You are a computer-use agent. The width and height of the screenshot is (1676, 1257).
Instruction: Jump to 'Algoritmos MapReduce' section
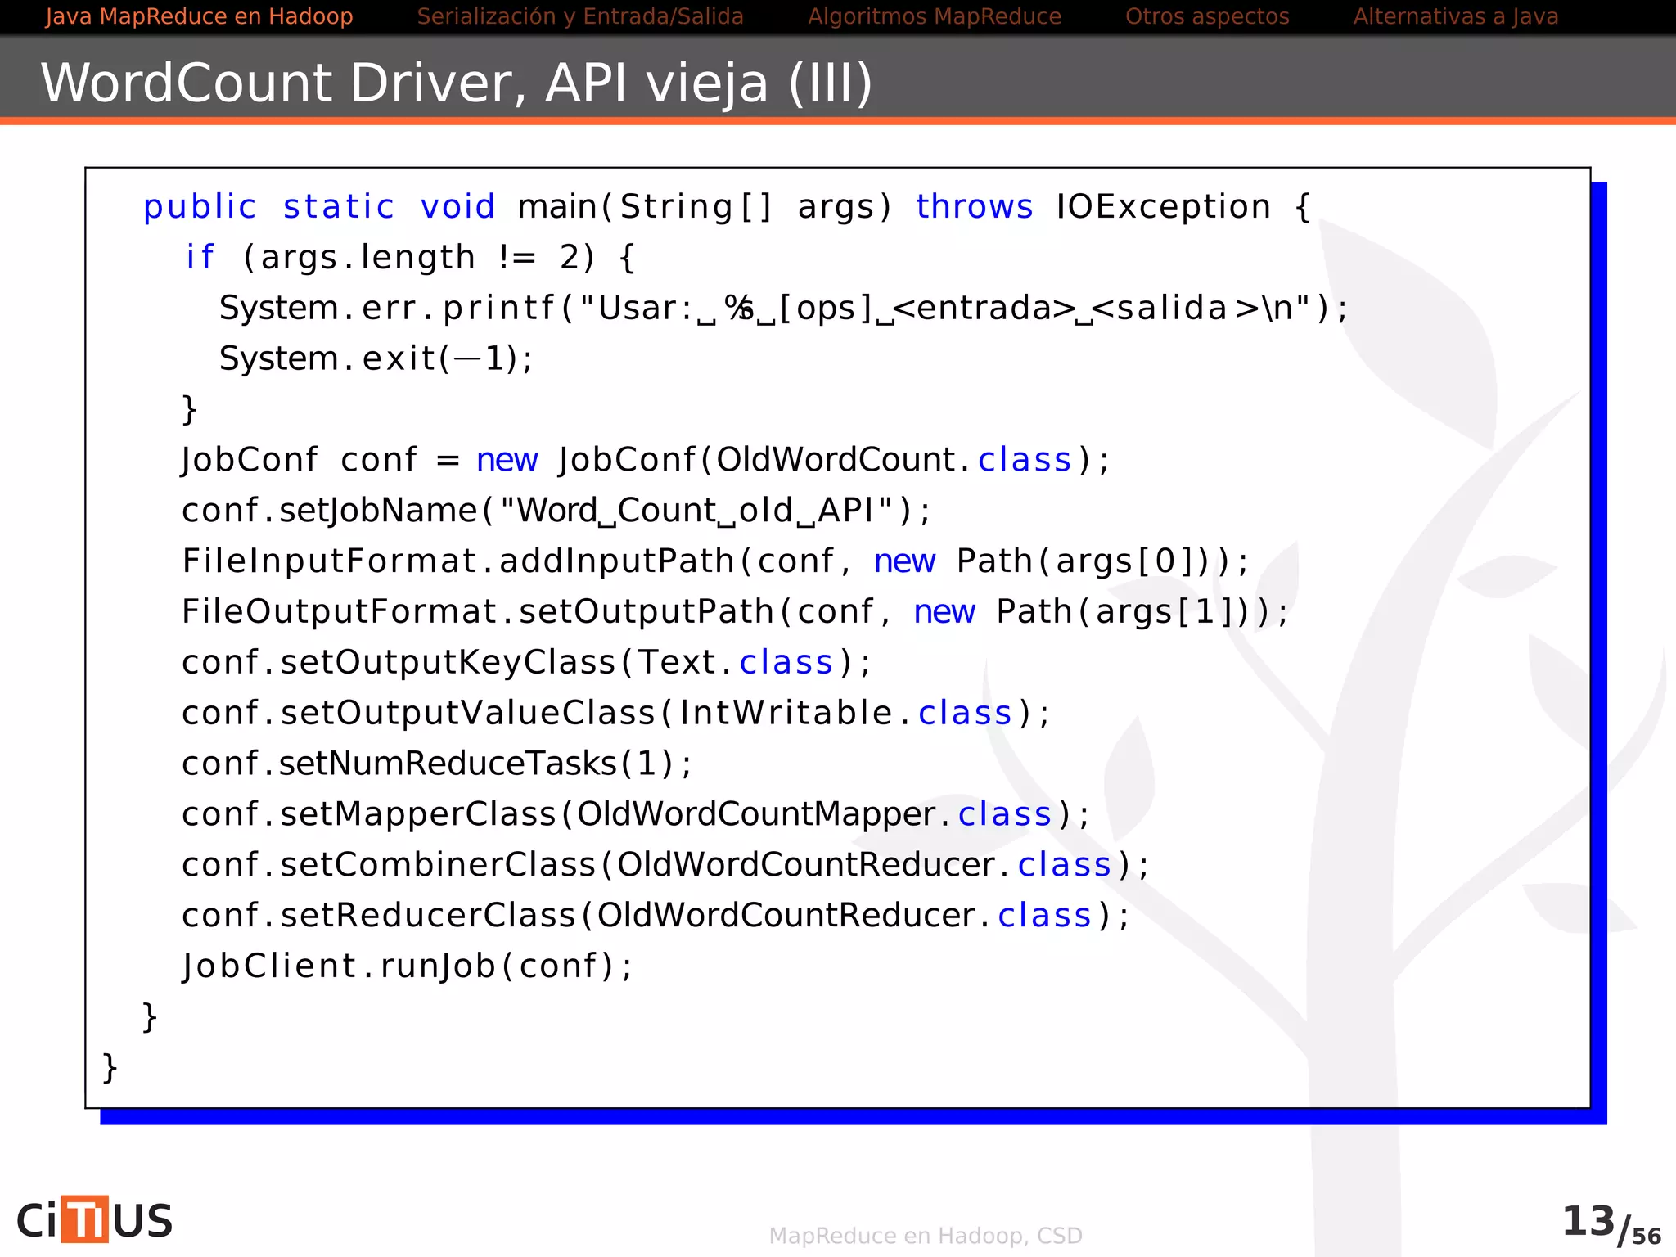934,16
